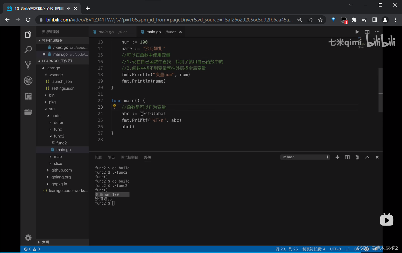This screenshot has width=402, height=253.
Task: Share this page via the share icon
Action: coord(310,20)
